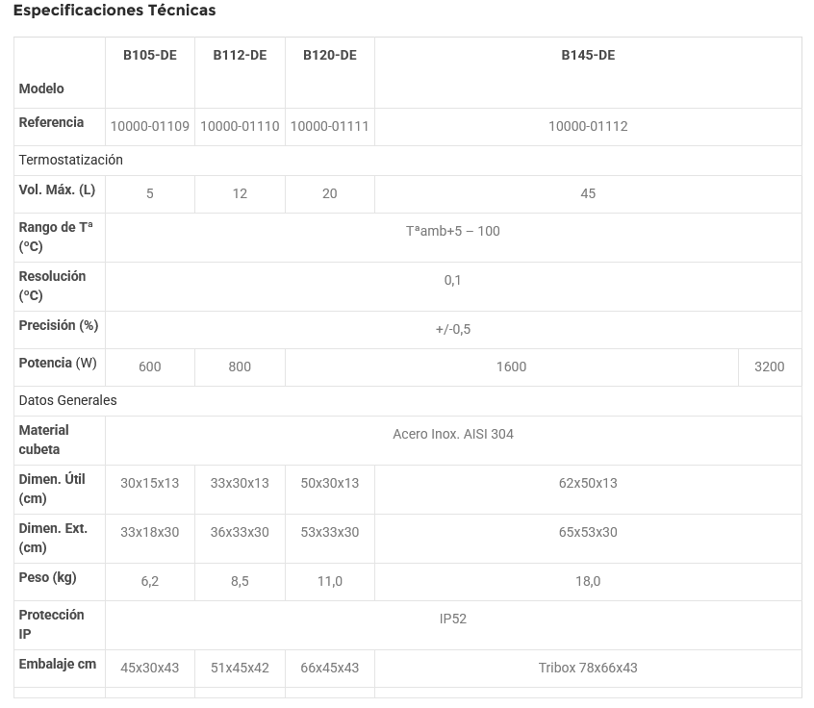Image resolution: width=814 pixels, height=708 pixels.
Task: Select the 1600 W power cell
Action: coord(511,367)
